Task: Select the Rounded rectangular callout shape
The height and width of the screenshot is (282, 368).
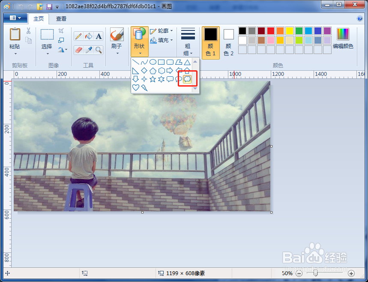Action: pos(170,79)
